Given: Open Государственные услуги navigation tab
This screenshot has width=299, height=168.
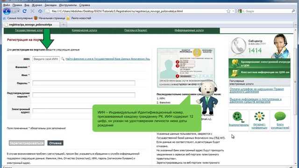Looking at the screenshot, I should (x=29, y=30).
